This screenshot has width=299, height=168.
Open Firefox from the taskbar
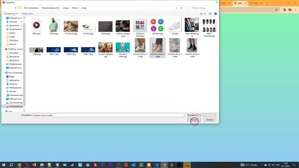tap(34, 165)
